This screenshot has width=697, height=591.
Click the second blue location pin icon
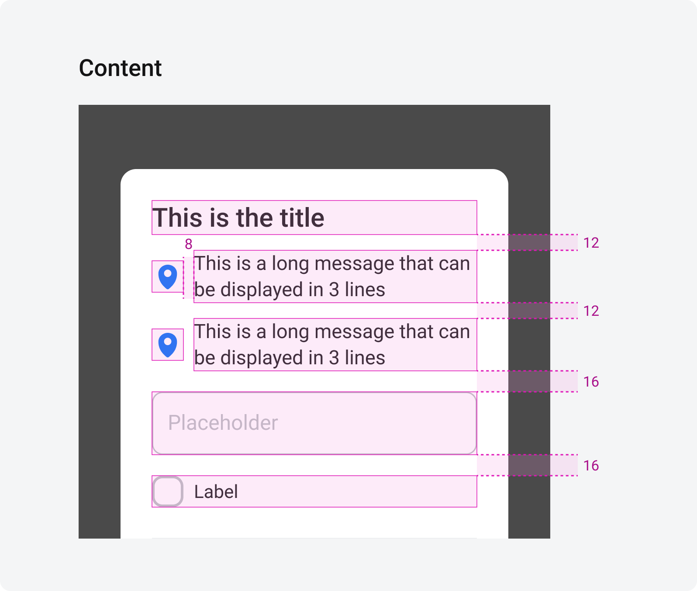(x=168, y=345)
